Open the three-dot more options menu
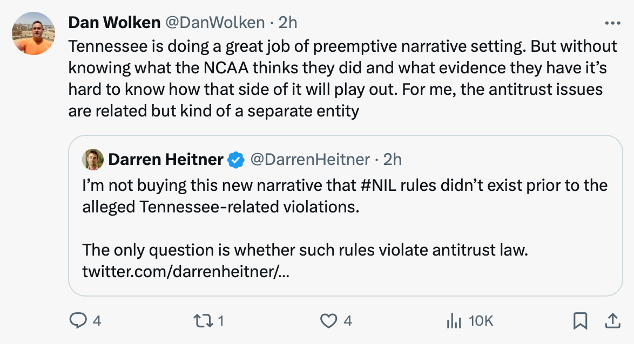The height and width of the screenshot is (344, 634). tap(612, 23)
